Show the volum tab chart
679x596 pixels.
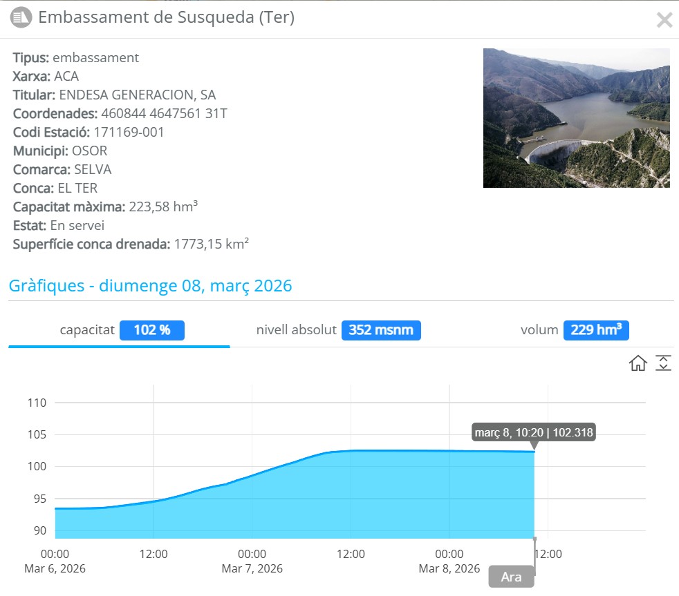tap(539, 330)
